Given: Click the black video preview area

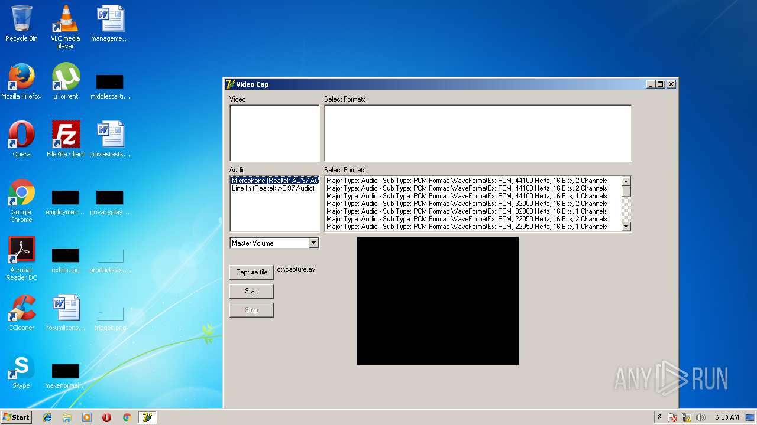Looking at the screenshot, I should point(438,300).
